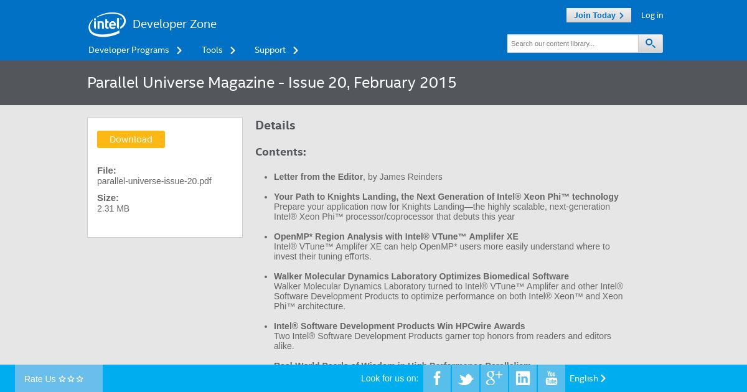Open the English language selector

(588, 378)
